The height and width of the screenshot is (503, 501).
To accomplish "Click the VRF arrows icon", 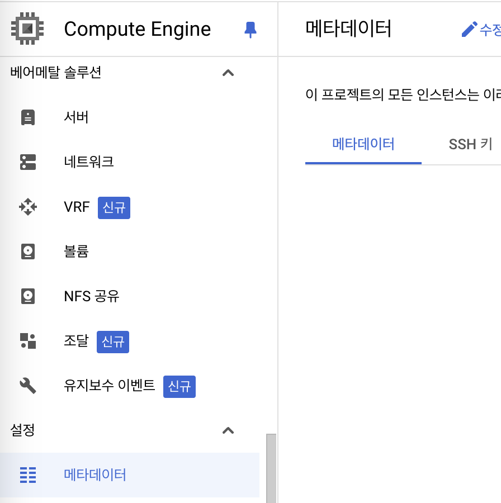I will (x=27, y=207).
